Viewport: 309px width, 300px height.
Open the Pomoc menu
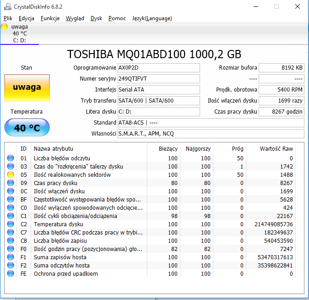[117, 18]
